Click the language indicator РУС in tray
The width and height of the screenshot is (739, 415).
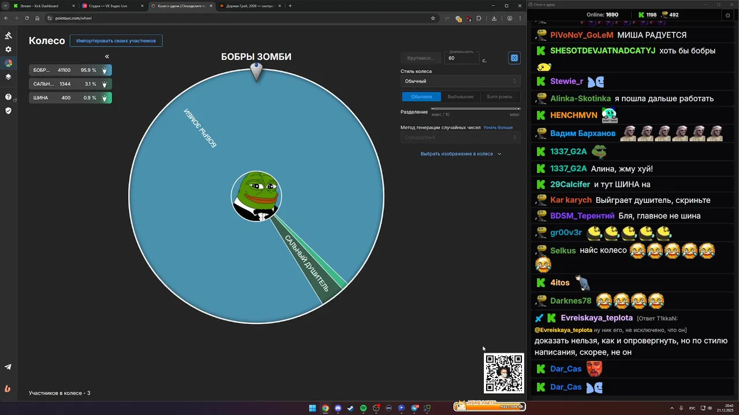[692, 408]
